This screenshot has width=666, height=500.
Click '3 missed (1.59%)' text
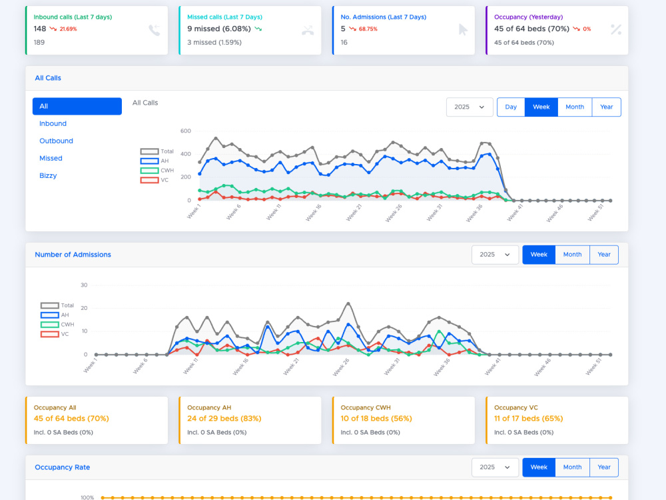tap(214, 43)
